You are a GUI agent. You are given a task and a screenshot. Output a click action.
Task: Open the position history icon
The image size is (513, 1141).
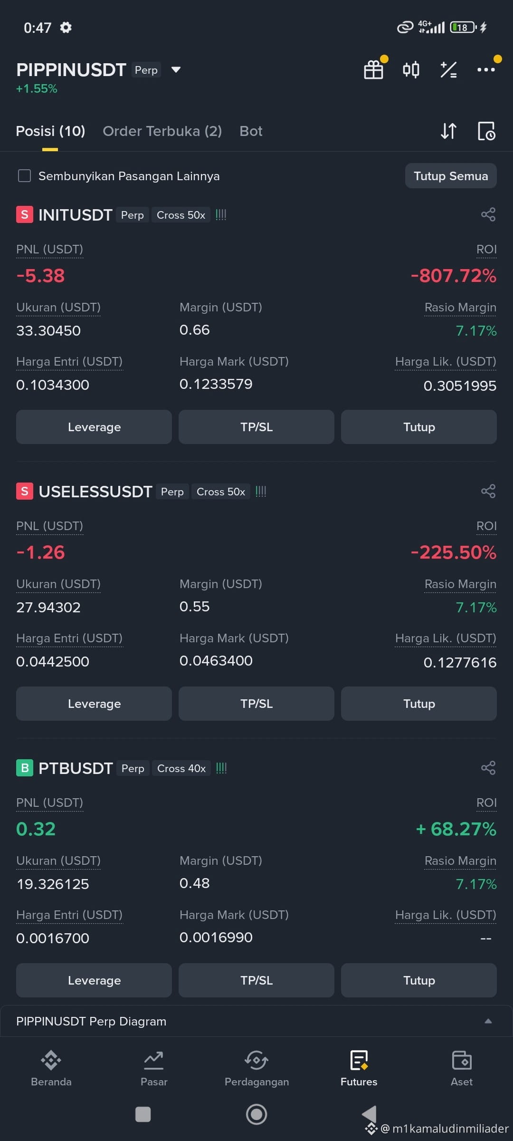coord(486,131)
